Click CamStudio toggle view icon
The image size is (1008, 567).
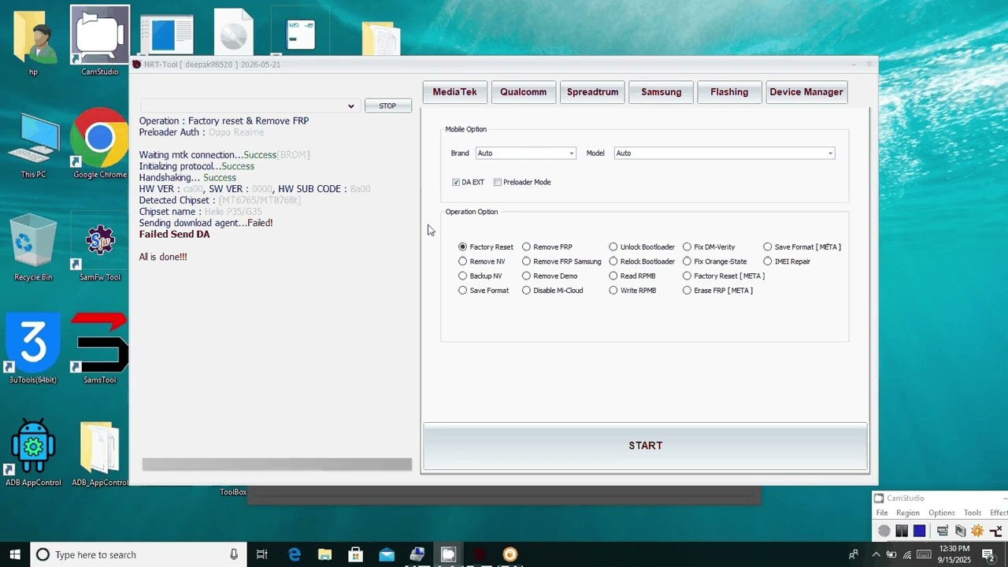click(x=942, y=531)
